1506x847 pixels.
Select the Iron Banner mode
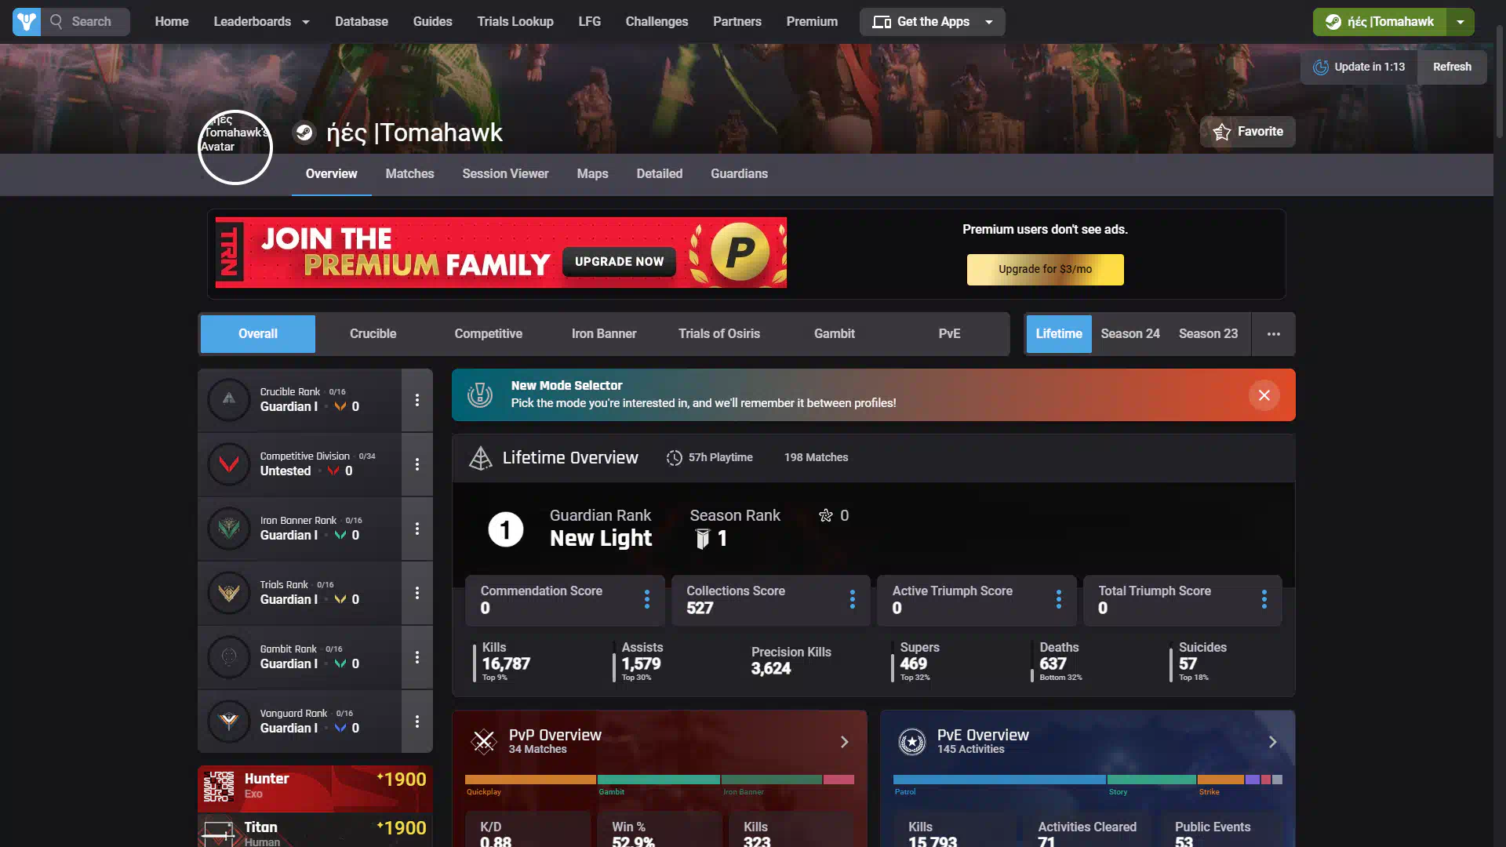coord(604,334)
